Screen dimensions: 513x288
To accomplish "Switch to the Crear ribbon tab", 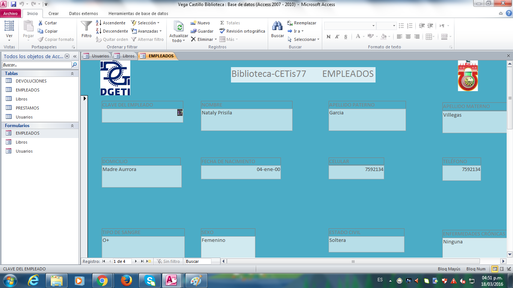I will click(x=54, y=13).
